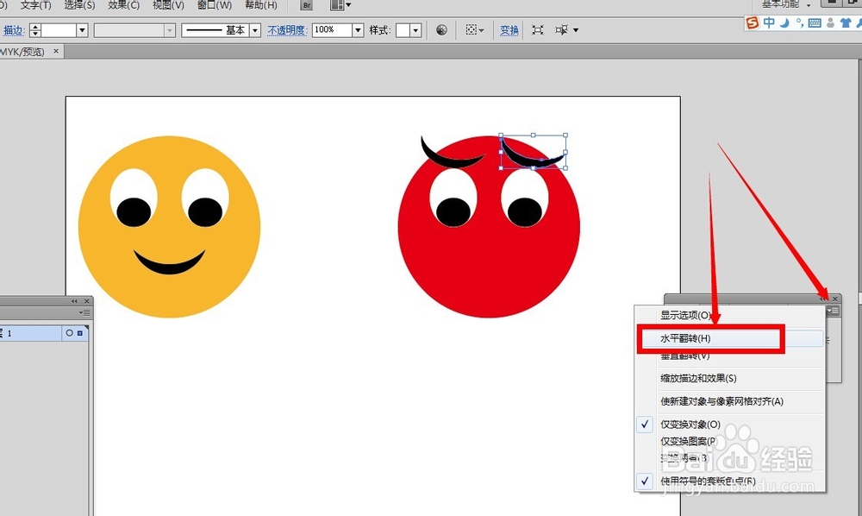Image resolution: width=862 pixels, height=516 pixels.
Task: Click the 不透明度 opacity link
Action: coord(286,30)
